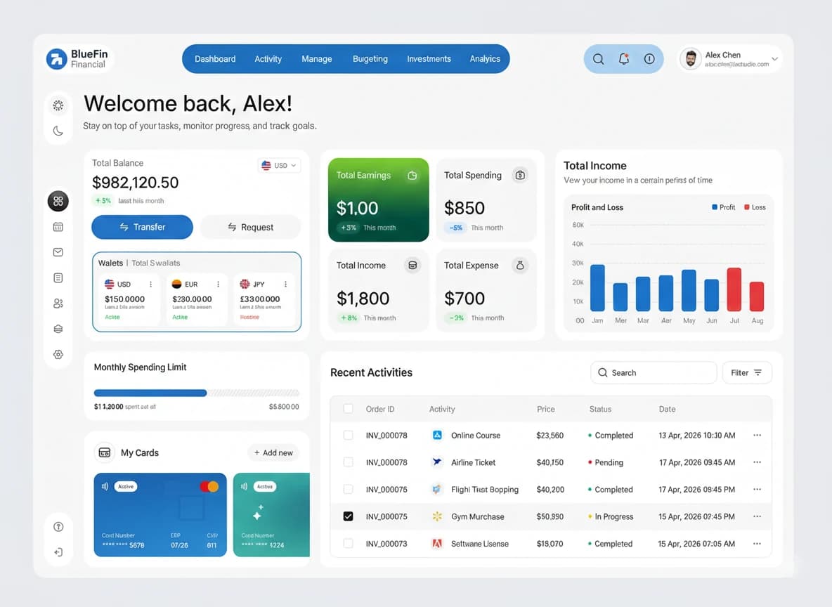The height and width of the screenshot is (607, 832).
Task: Switch to dark mode moon icon
Action: coord(58,131)
